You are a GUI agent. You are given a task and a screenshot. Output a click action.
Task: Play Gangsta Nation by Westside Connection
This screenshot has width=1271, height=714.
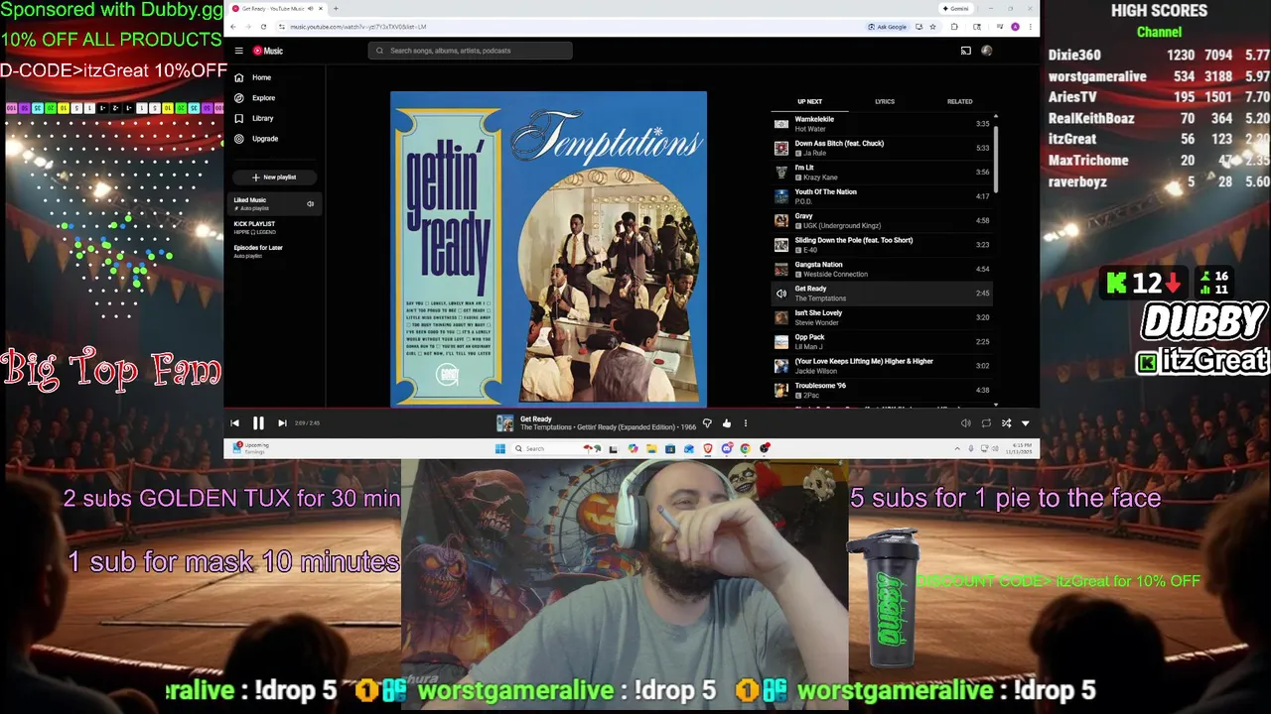pyautogui.click(x=882, y=269)
